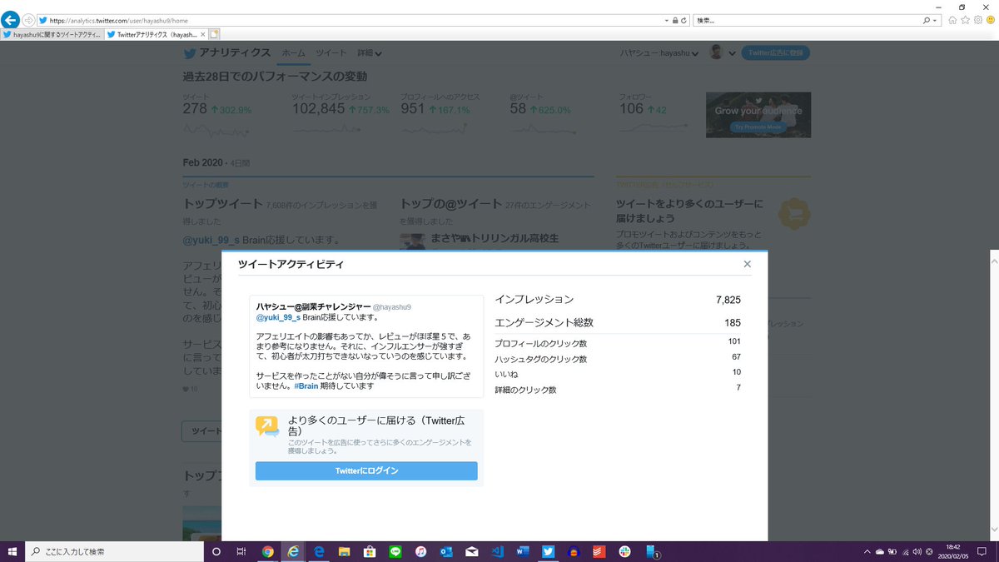
Task: Click the search magnifier icon
Action: coord(927,20)
